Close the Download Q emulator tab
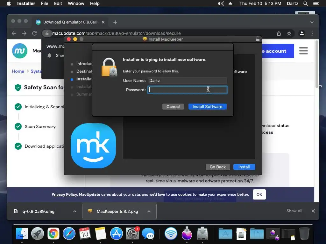 (x=103, y=22)
